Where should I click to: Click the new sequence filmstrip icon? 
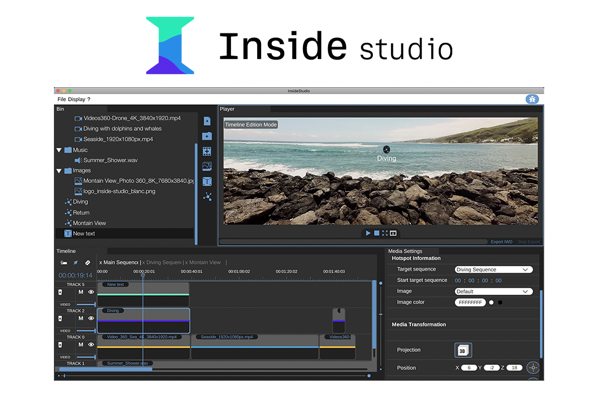click(x=207, y=151)
